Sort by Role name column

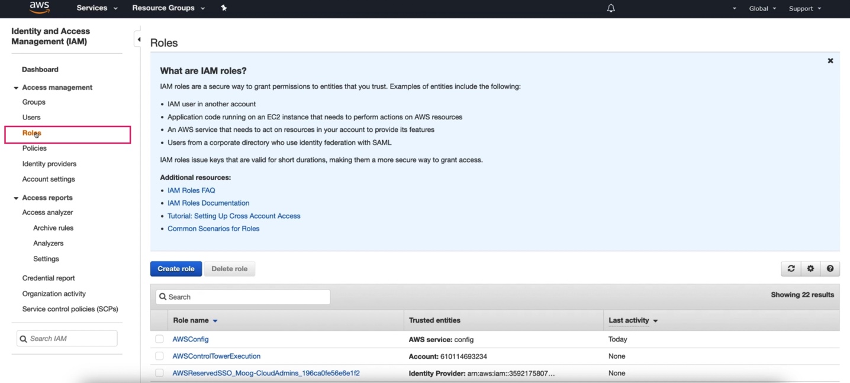tap(195, 320)
